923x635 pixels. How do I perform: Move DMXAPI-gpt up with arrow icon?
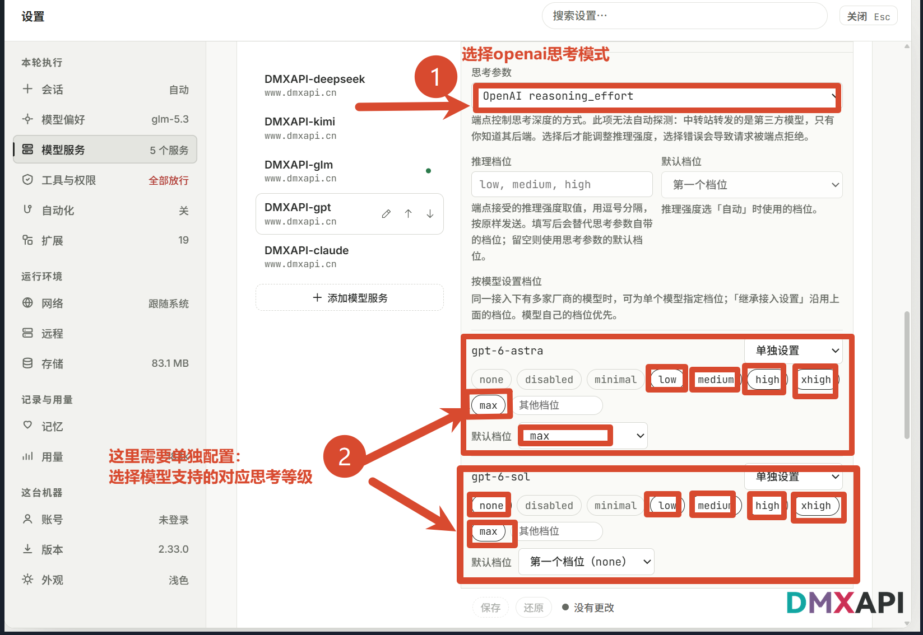tap(408, 213)
